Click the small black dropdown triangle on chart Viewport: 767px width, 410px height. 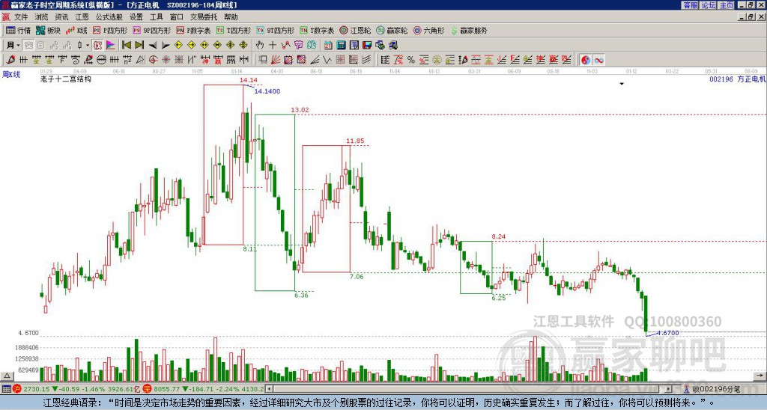(x=622, y=84)
